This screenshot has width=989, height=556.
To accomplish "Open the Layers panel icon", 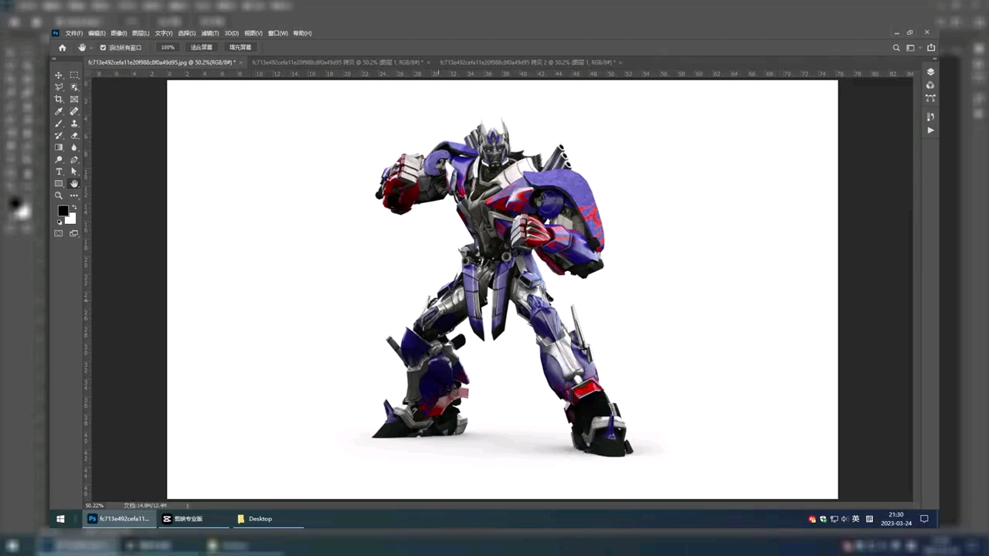I will click(930, 72).
